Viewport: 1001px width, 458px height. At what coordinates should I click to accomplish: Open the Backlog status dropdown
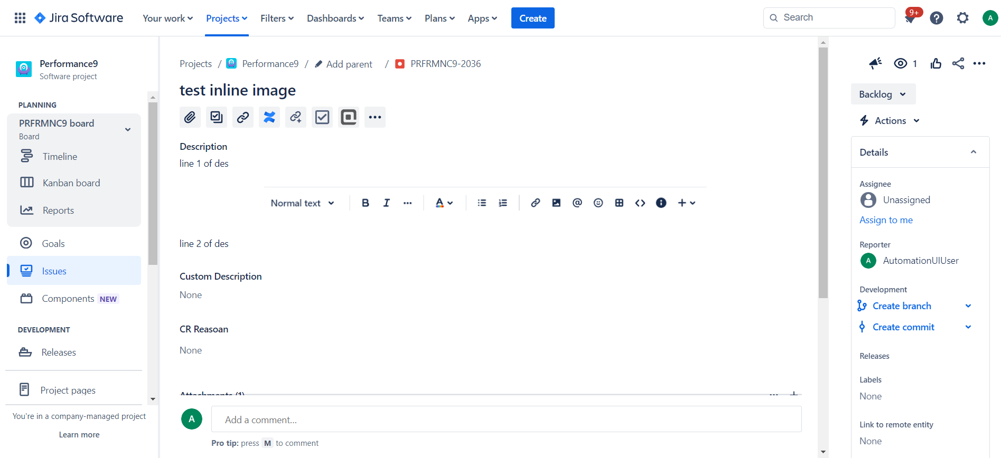(x=883, y=94)
